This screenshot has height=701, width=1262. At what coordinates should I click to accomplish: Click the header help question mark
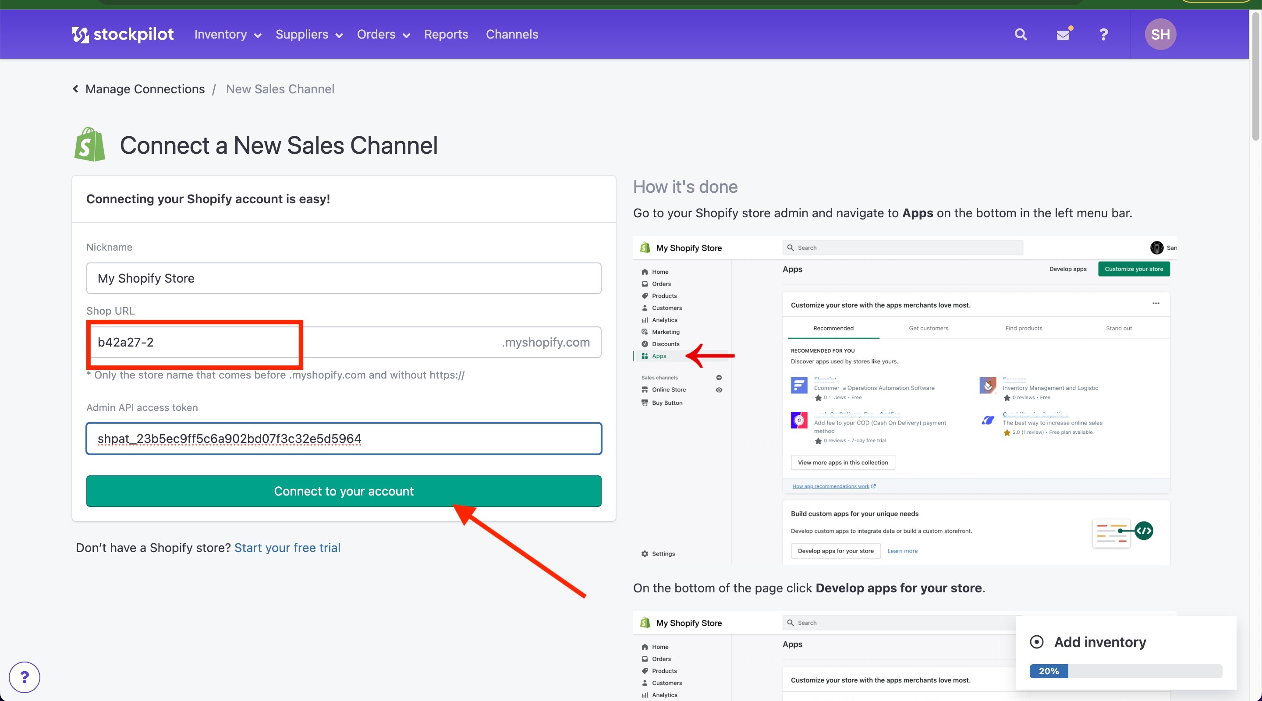click(1103, 34)
